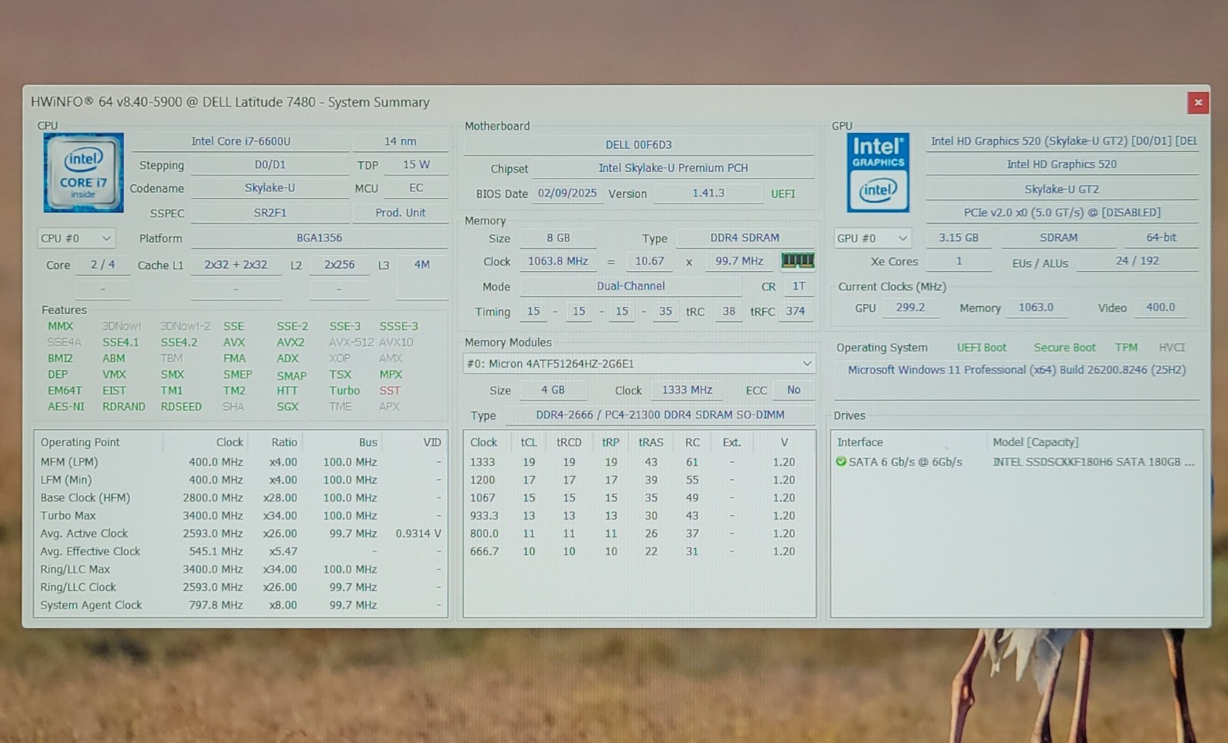Viewport: 1228px width, 743px height.
Task: Click the CPU name Intel Core i7-6600U
Action: [x=240, y=141]
